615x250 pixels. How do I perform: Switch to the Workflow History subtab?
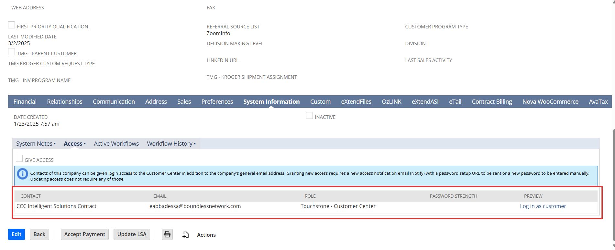[x=170, y=144]
